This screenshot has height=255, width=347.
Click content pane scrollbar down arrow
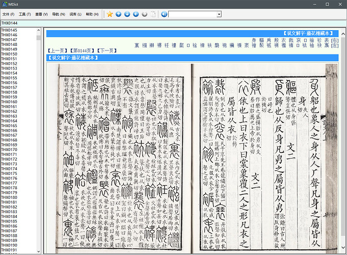[343, 247]
